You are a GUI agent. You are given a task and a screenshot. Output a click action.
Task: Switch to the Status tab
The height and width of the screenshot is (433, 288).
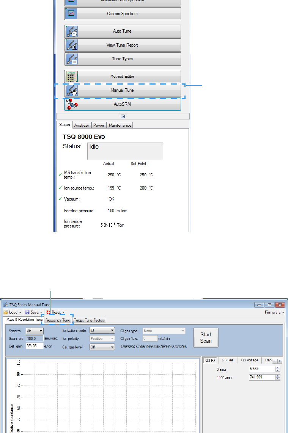click(x=65, y=125)
